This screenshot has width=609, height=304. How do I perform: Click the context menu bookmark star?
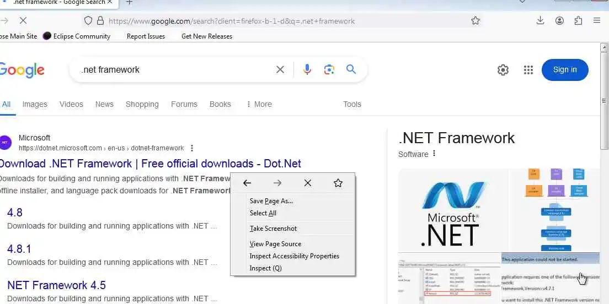pyautogui.click(x=338, y=183)
